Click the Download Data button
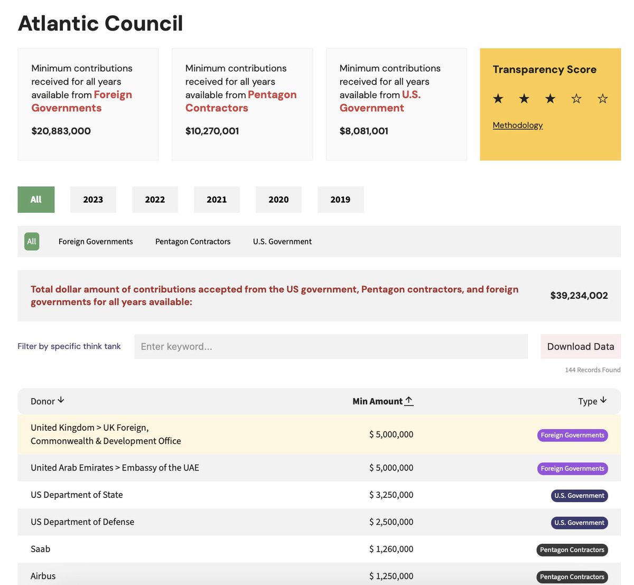 [x=581, y=346]
